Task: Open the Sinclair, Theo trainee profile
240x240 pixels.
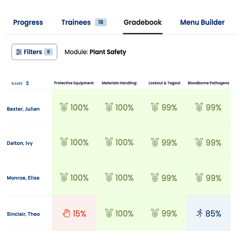Action: 23,214
